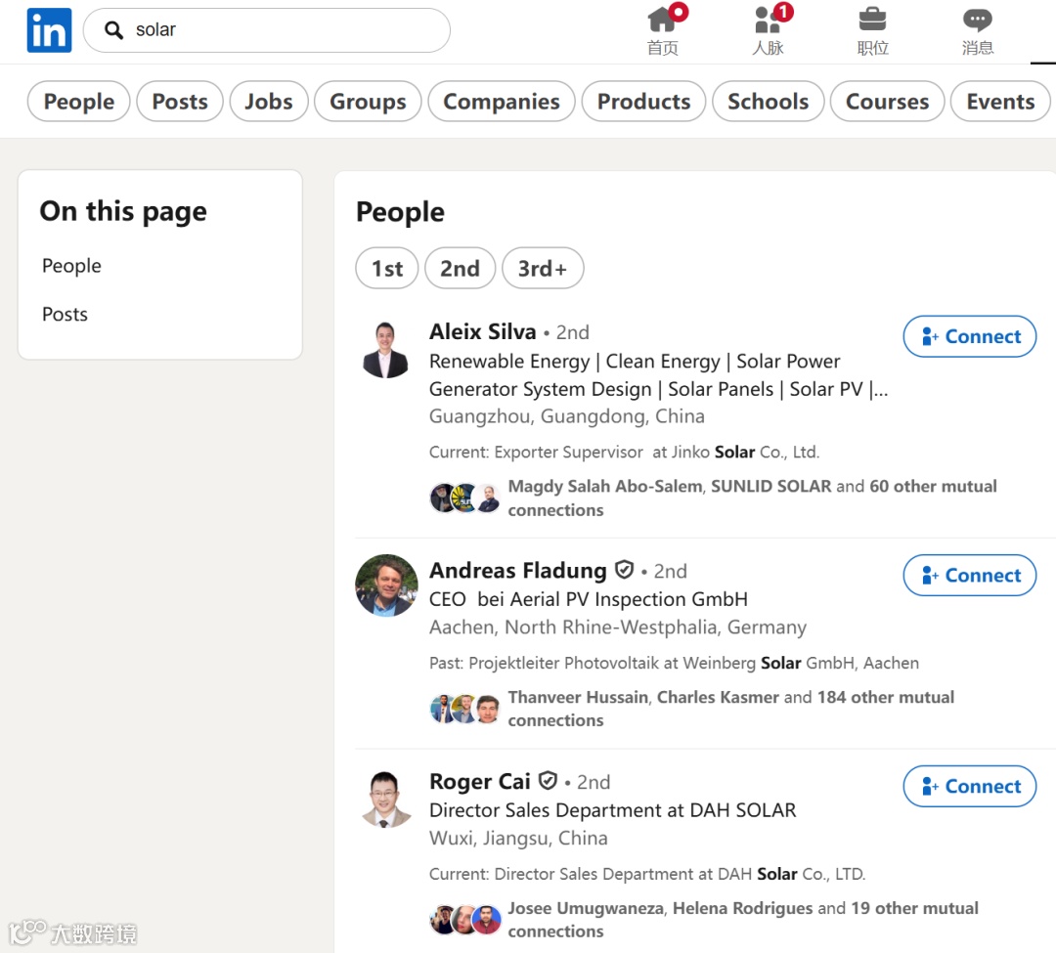Click mutual connection avatars under Andreas Fladung
The height and width of the screenshot is (953, 1056).
464,709
